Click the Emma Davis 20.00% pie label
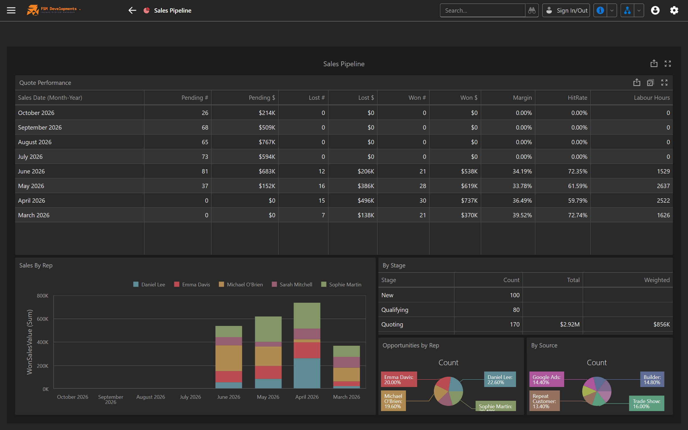The height and width of the screenshot is (430, 688). pyautogui.click(x=399, y=380)
